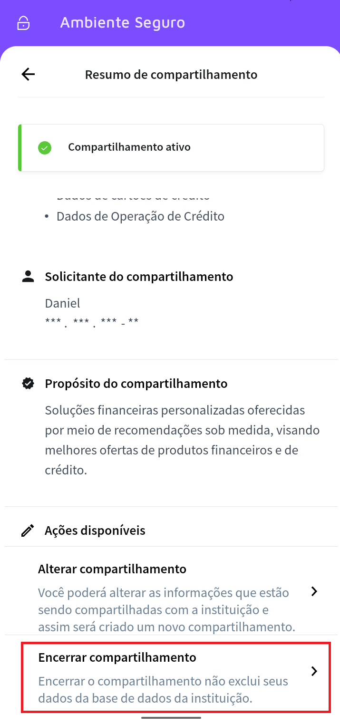Open the Alterar compartilhamento chevron arrow
The image size is (340, 724).
(x=314, y=591)
